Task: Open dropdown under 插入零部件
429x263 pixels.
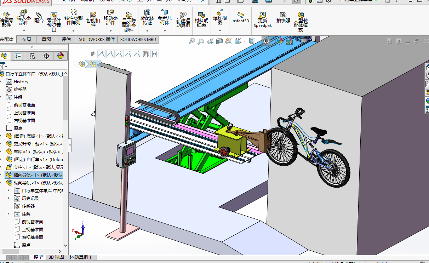Action: [24, 31]
